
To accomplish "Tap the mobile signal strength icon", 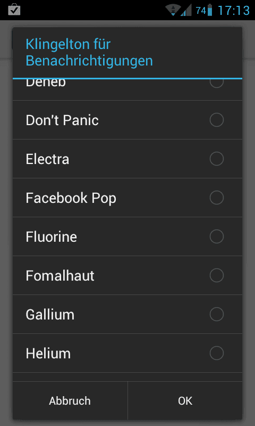I will [186, 10].
